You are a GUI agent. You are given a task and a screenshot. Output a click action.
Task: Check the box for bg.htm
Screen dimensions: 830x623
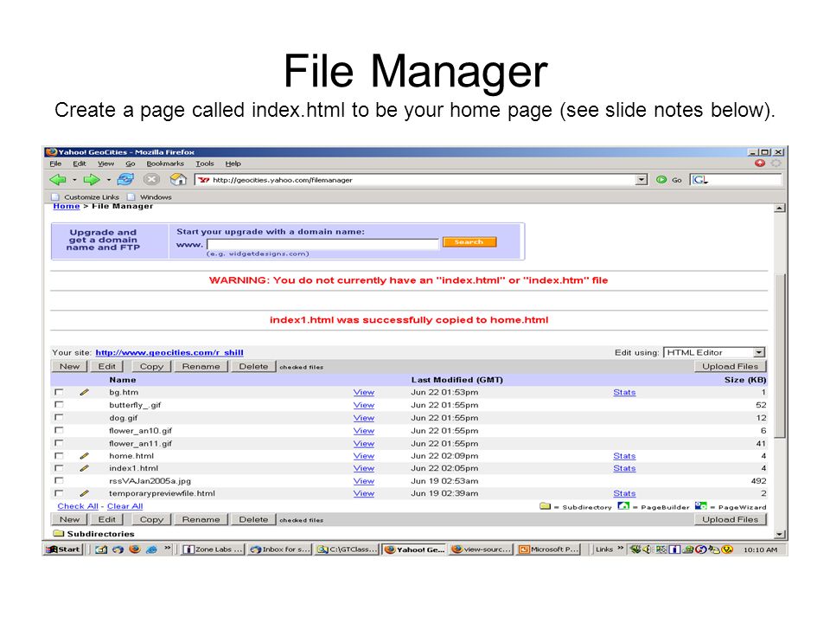click(x=59, y=392)
